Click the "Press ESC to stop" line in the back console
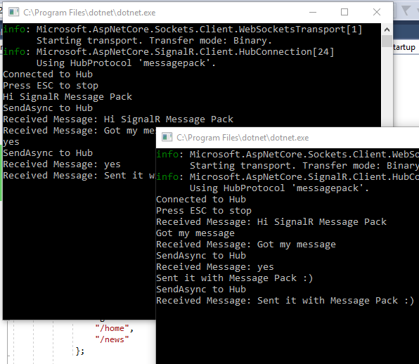419x364 pixels. click(51, 86)
